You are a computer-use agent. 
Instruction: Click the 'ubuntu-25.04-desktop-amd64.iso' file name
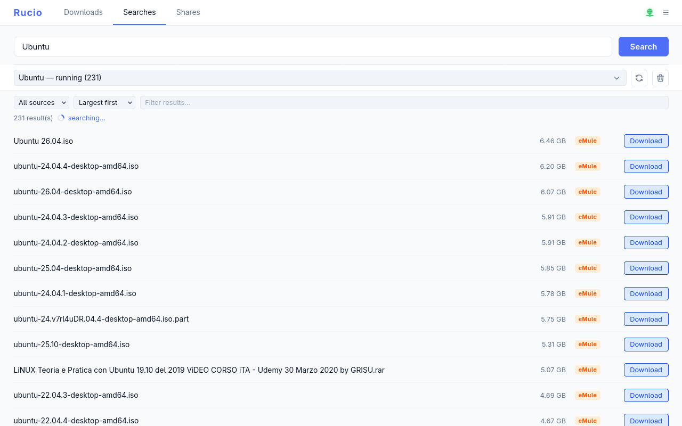click(x=72, y=268)
